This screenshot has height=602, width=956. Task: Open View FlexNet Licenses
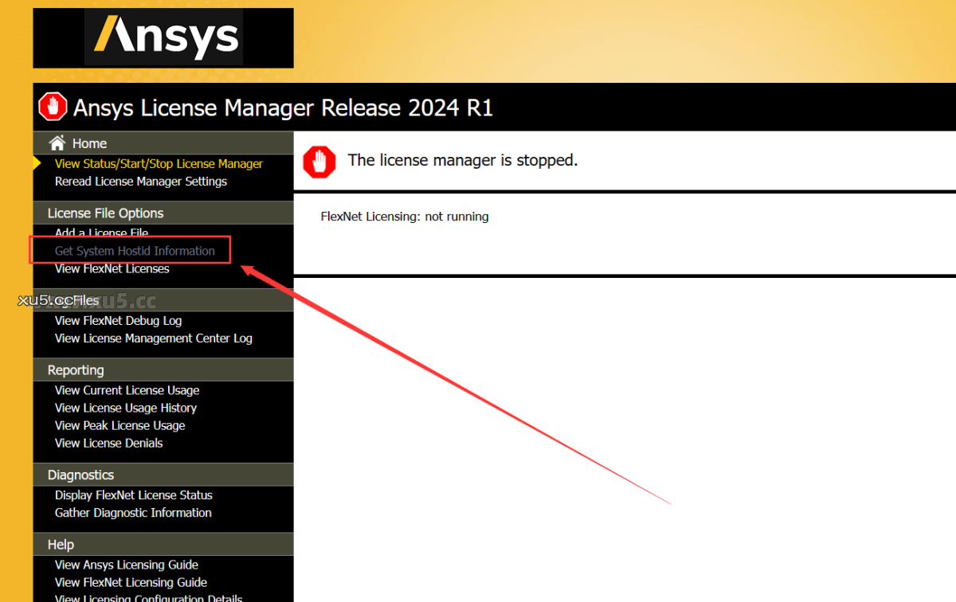tap(112, 268)
